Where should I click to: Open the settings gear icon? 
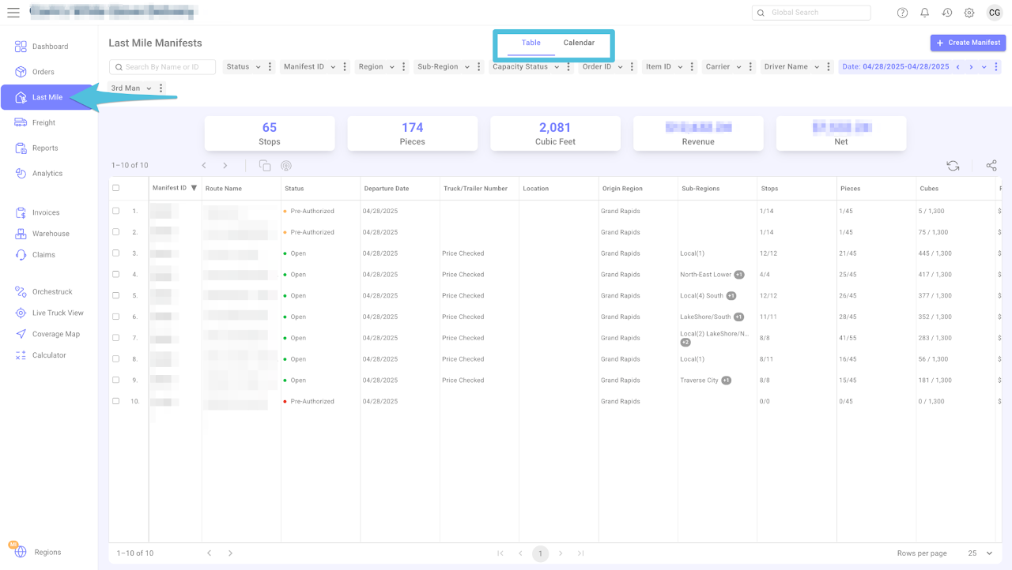point(969,13)
